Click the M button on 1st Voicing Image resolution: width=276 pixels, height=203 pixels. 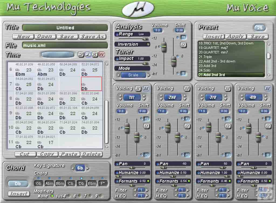click(146, 89)
